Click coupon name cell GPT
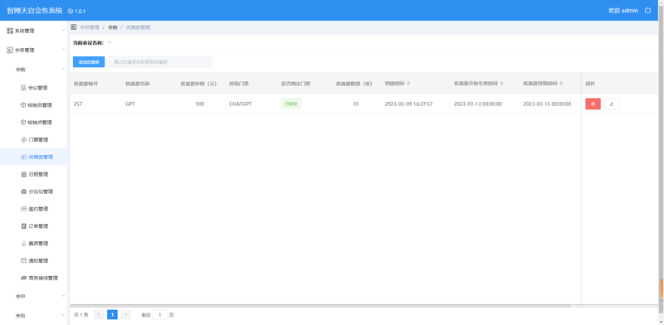This screenshot has width=664, height=325. click(x=130, y=104)
